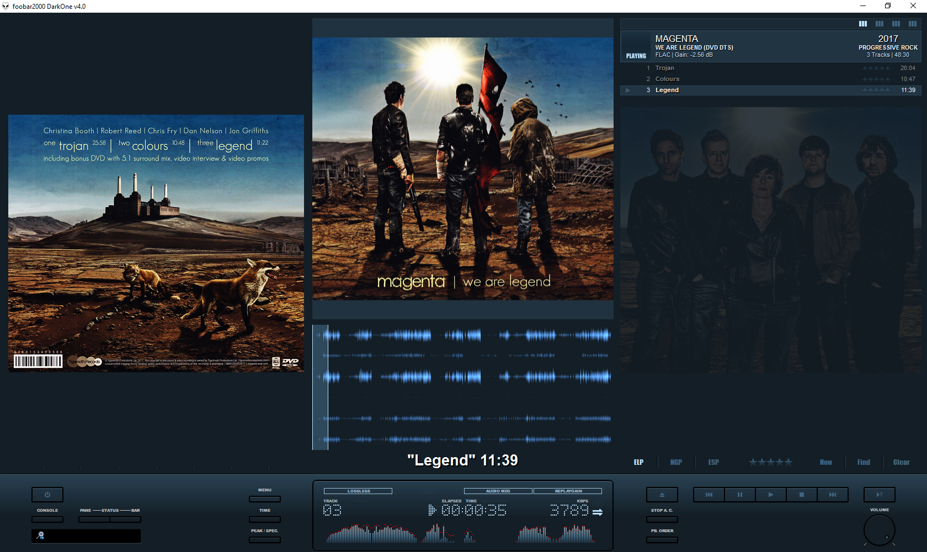927x552 pixels.
Task: Click the Progressive Rock genre label
Action: tap(888, 47)
